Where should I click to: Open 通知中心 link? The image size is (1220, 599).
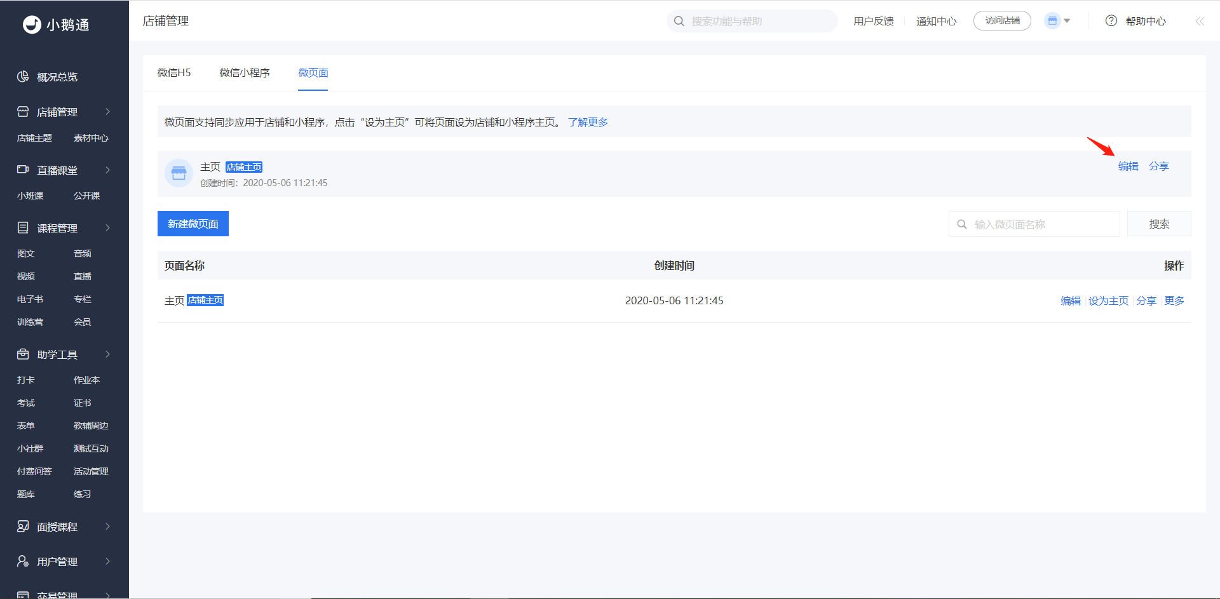point(936,21)
